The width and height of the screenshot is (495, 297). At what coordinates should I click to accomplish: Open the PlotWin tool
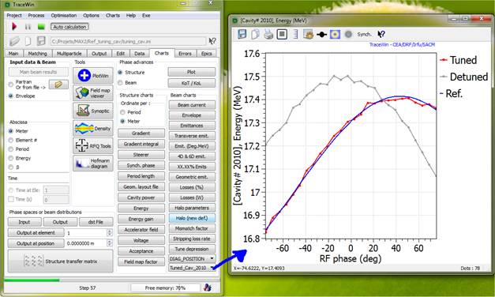93,76
